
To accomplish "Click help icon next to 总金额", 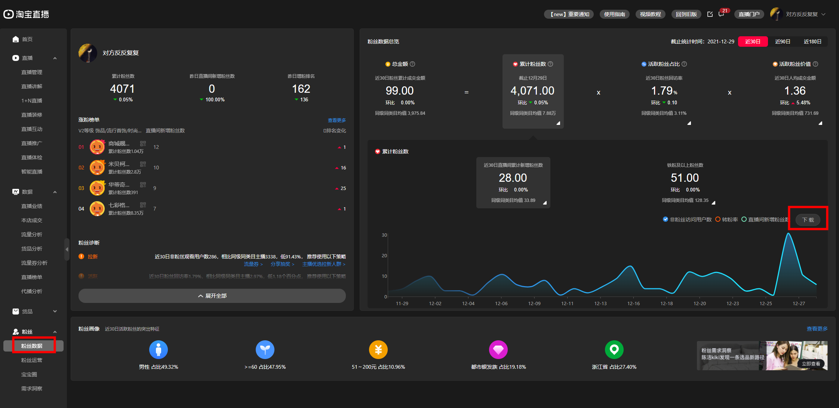I will tap(412, 64).
